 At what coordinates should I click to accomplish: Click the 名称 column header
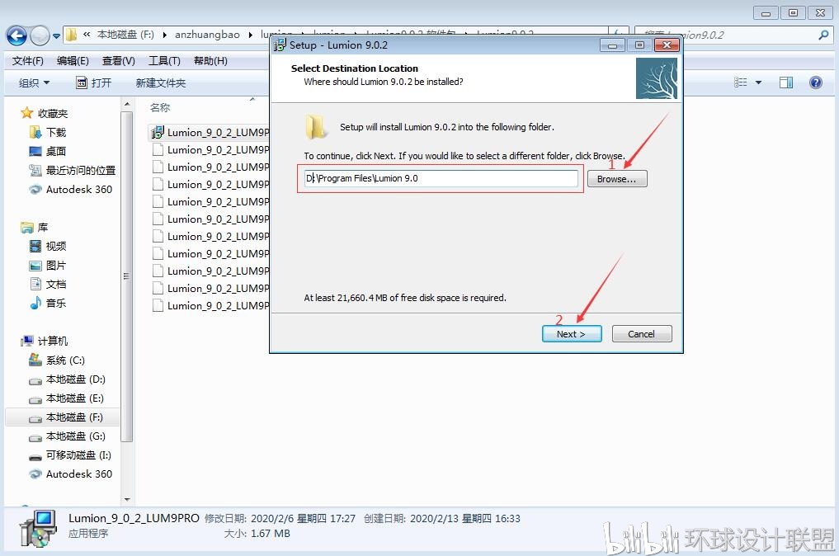click(160, 107)
